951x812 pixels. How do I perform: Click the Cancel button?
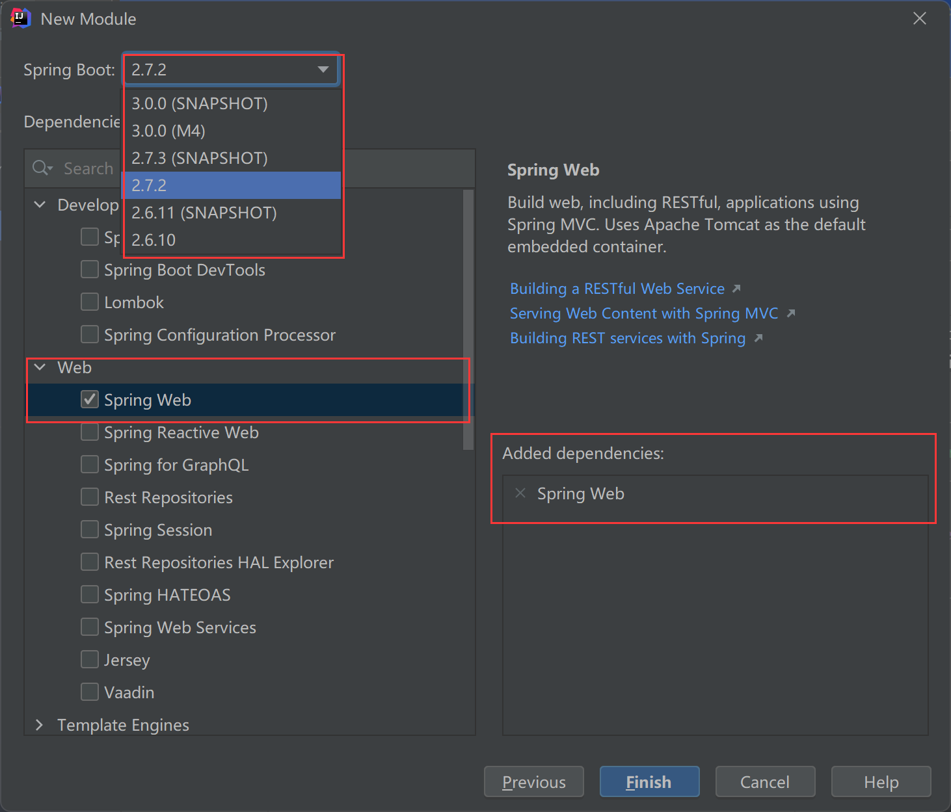pyautogui.click(x=765, y=781)
